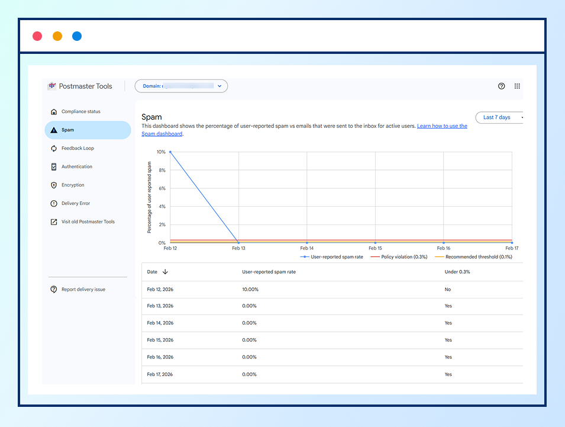Image resolution: width=565 pixels, height=427 pixels.
Task: Click the Authentication badge icon
Action: click(54, 166)
